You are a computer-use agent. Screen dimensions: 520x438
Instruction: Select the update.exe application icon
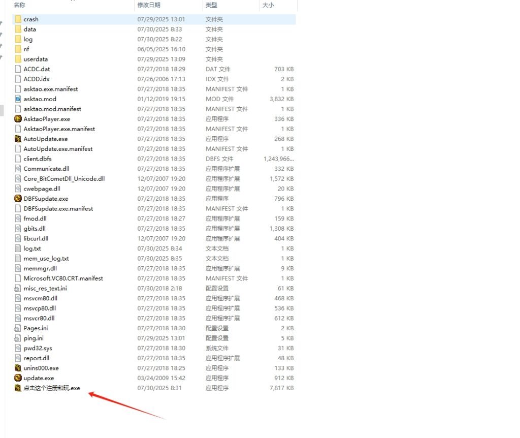click(x=18, y=378)
